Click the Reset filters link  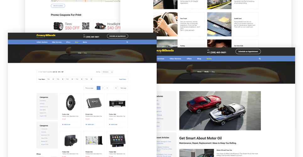click(x=122, y=79)
